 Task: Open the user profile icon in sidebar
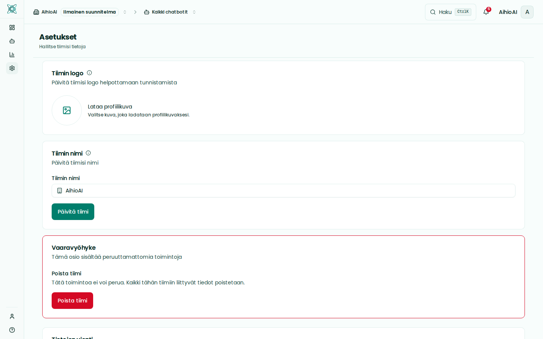12,316
